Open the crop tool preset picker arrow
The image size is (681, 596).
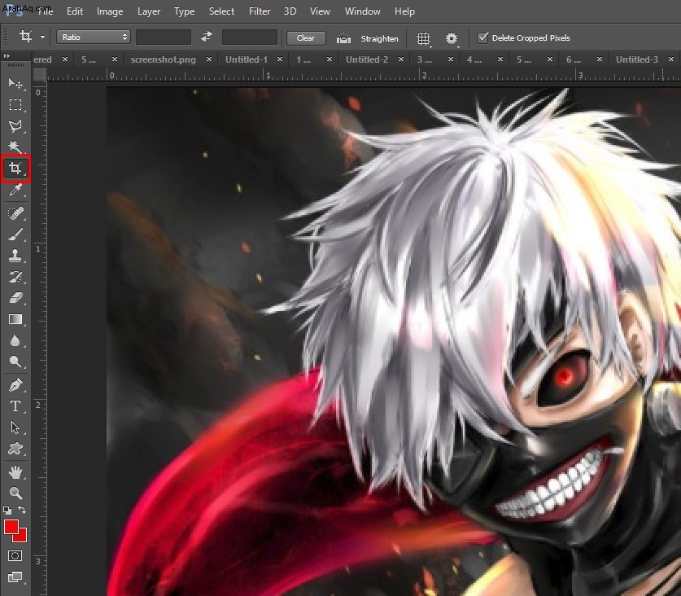point(42,37)
